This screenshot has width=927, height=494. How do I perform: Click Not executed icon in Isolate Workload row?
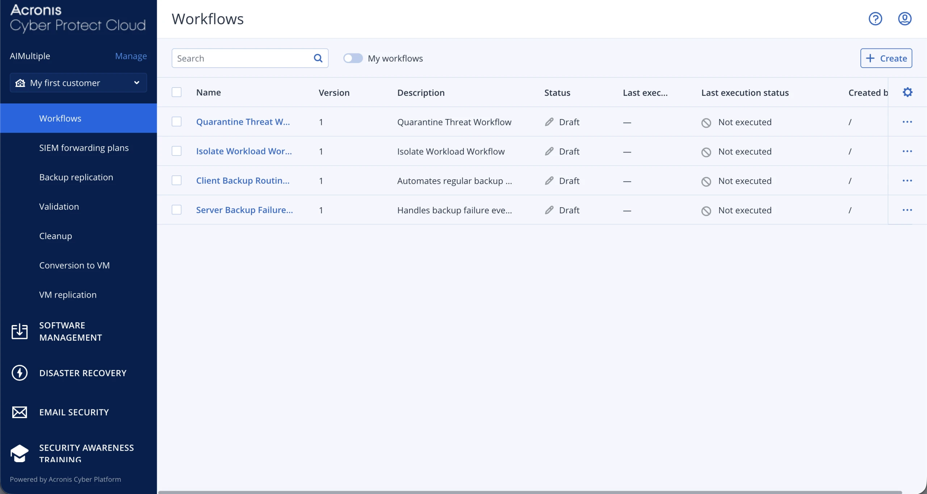706,152
